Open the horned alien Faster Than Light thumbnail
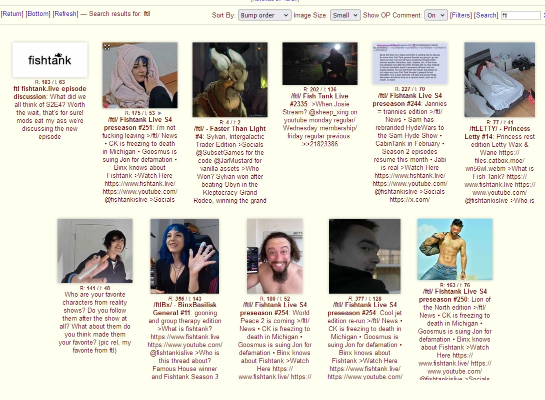 (x=230, y=80)
